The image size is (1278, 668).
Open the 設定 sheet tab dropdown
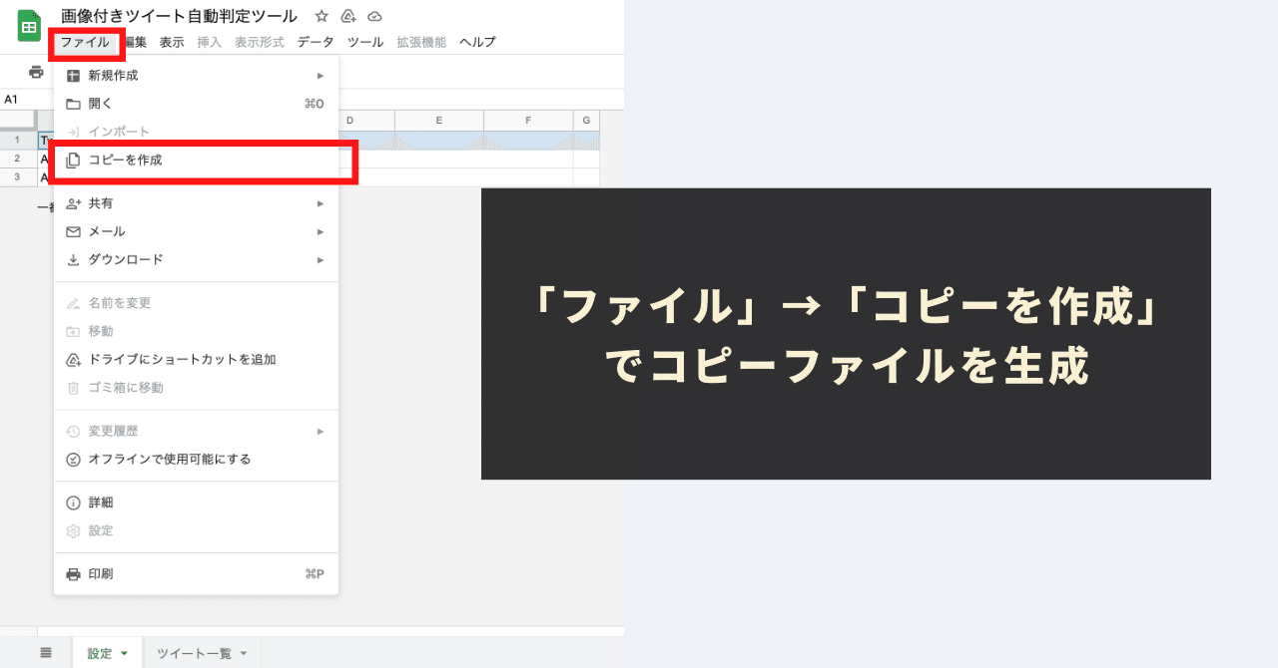click(125, 653)
